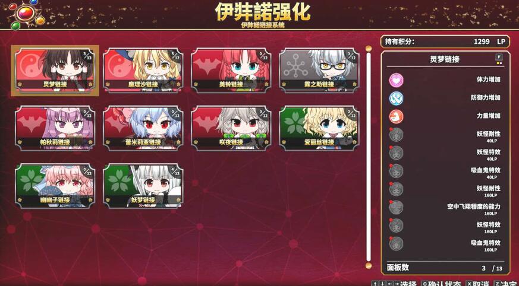
Task: Click the locked 空中飞翔程度的能力 panel icon
Action: coord(396,208)
